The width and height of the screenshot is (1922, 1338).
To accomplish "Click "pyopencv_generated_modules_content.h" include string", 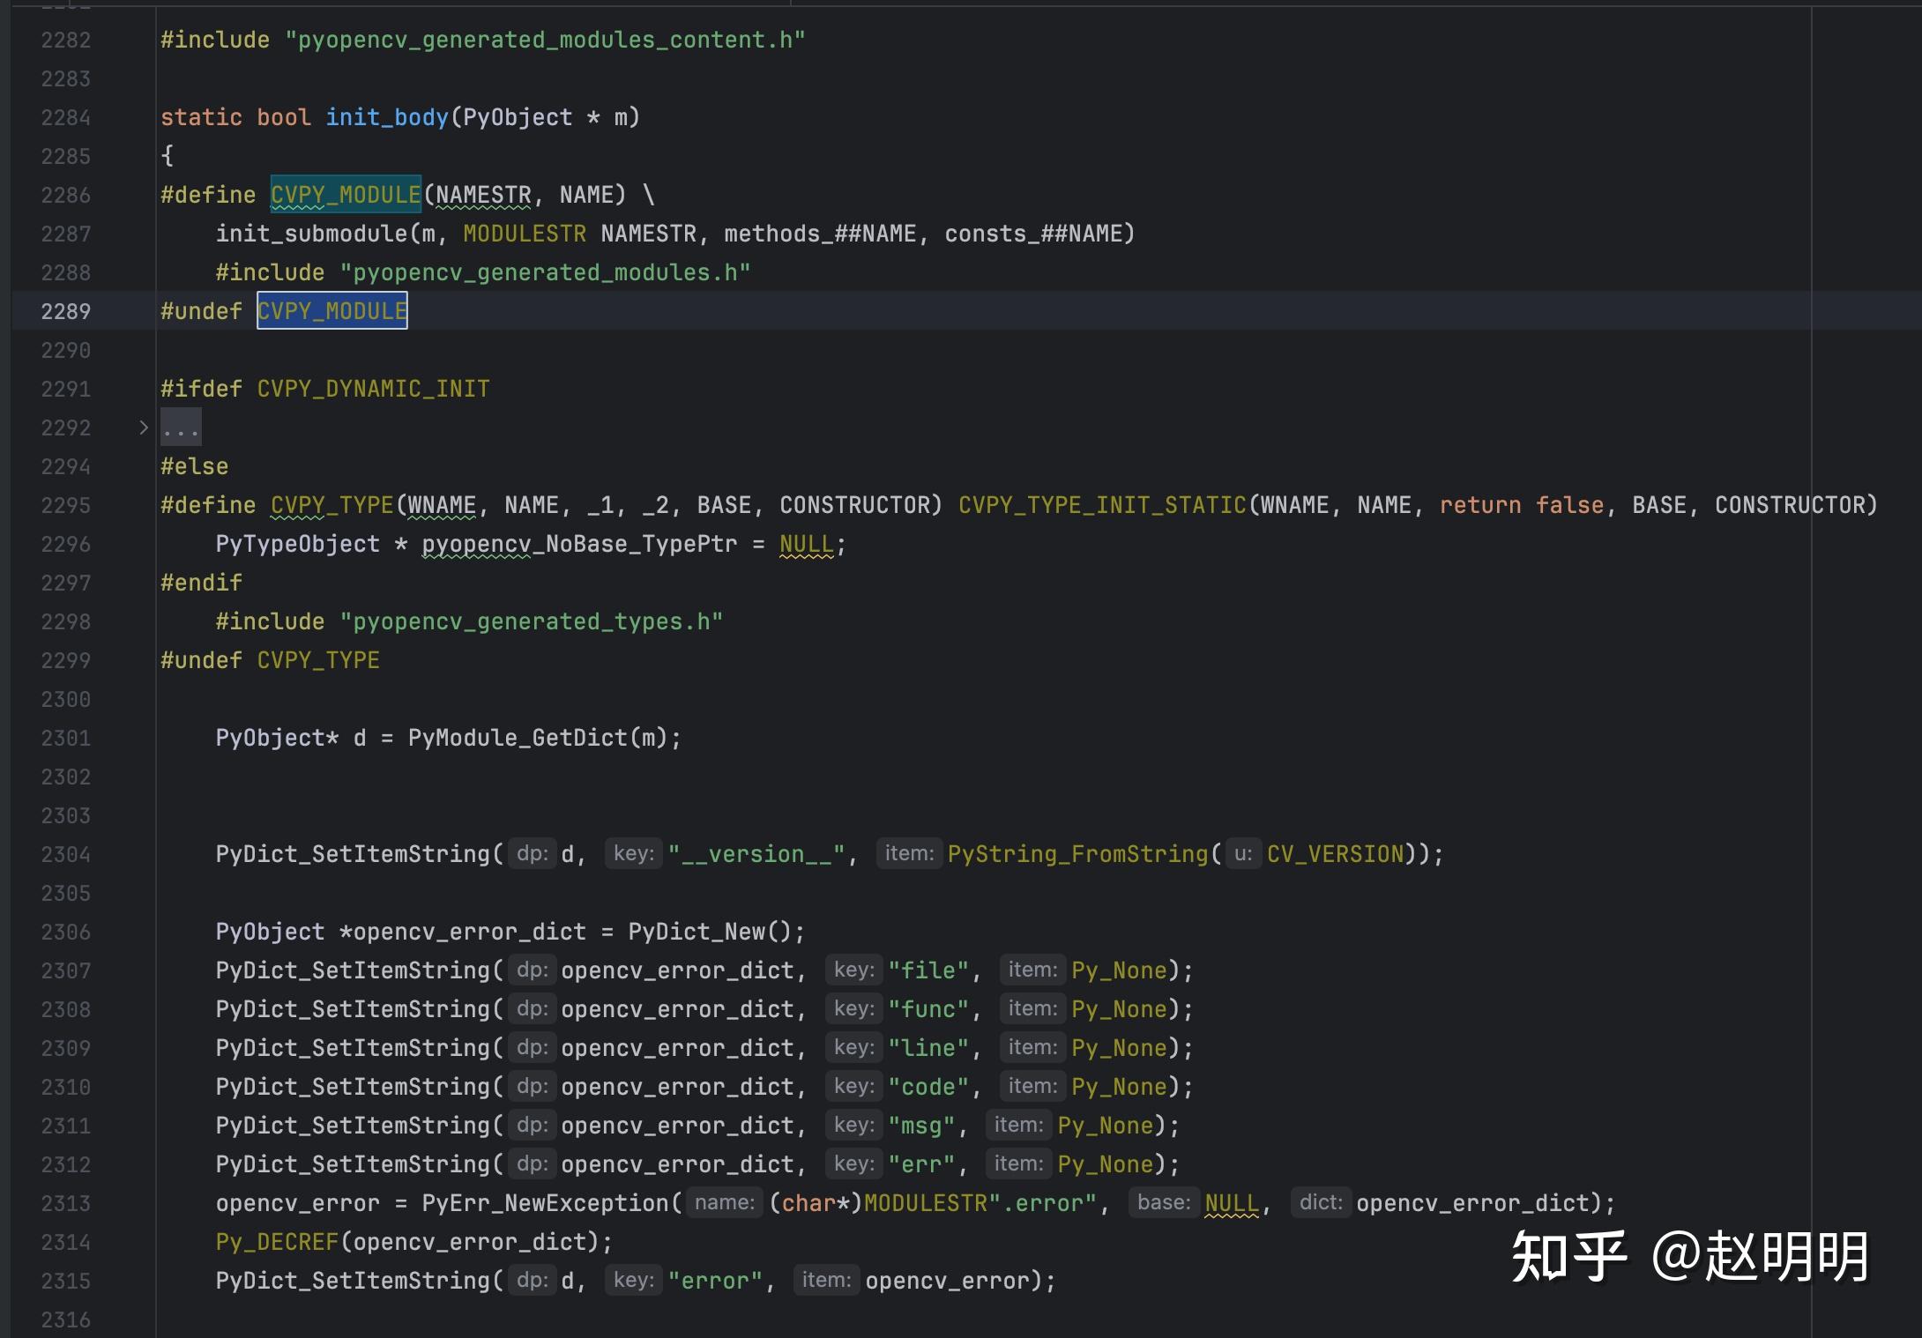I will point(545,40).
